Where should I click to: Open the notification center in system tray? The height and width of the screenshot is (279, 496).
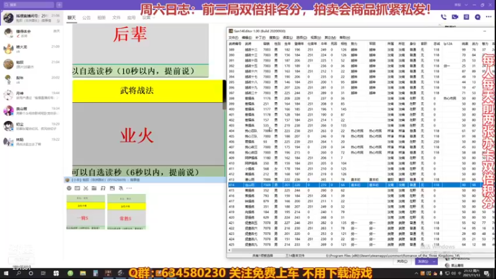click(x=487, y=273)
